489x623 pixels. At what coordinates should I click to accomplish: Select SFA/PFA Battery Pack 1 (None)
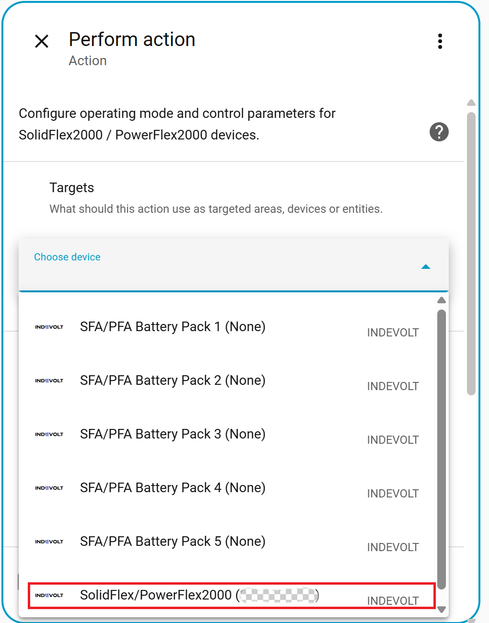coord(172,327)
